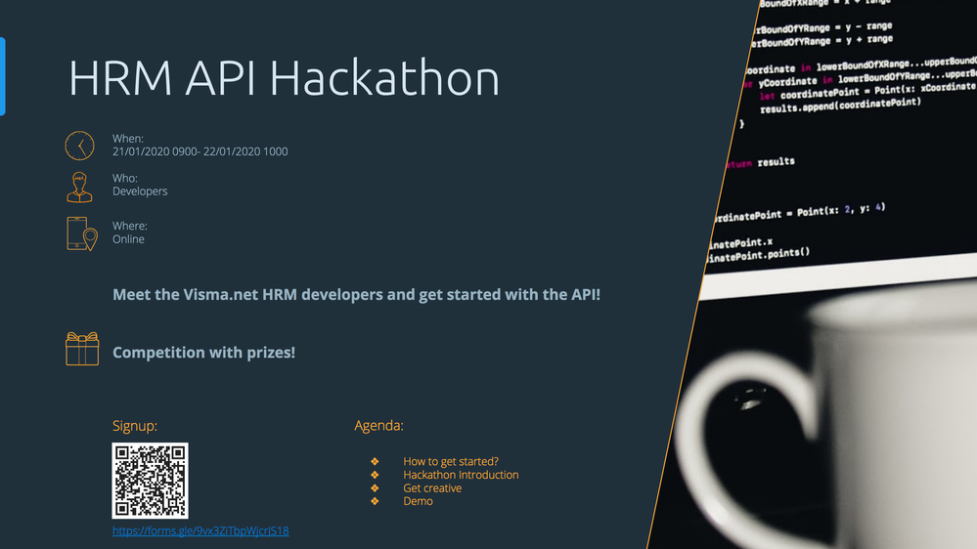Image resolution: width=977 pixels, height=549 pixels.
Task: Click the developer person icon beside Who
Action: [80, 187]
